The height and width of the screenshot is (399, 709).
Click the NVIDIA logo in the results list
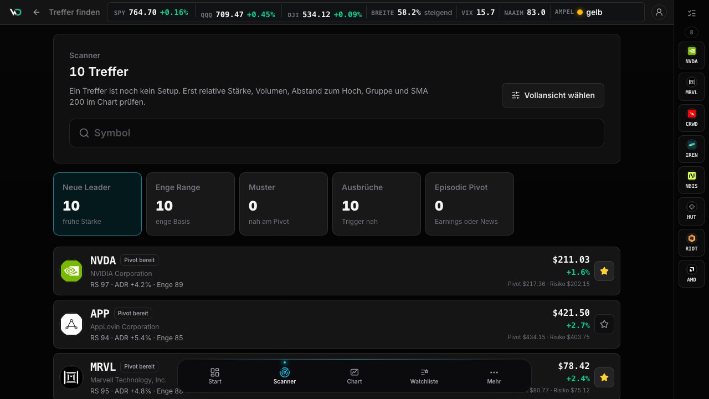click(x=71, y=271)
